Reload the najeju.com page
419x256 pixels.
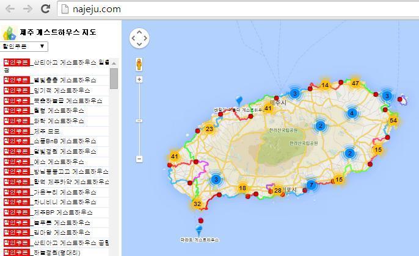click(x=45, y=9)
